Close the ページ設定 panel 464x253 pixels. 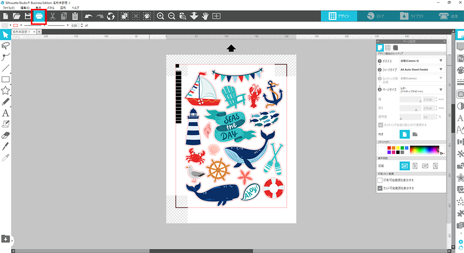pos(444,42)
